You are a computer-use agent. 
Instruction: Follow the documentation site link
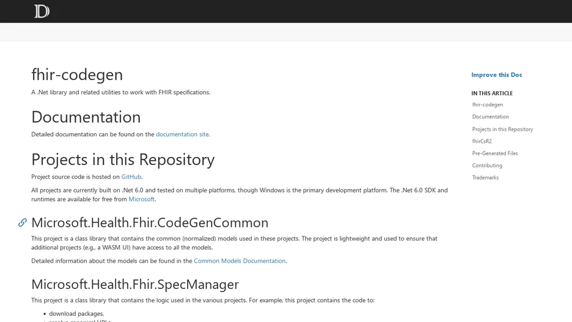[182, 134]
